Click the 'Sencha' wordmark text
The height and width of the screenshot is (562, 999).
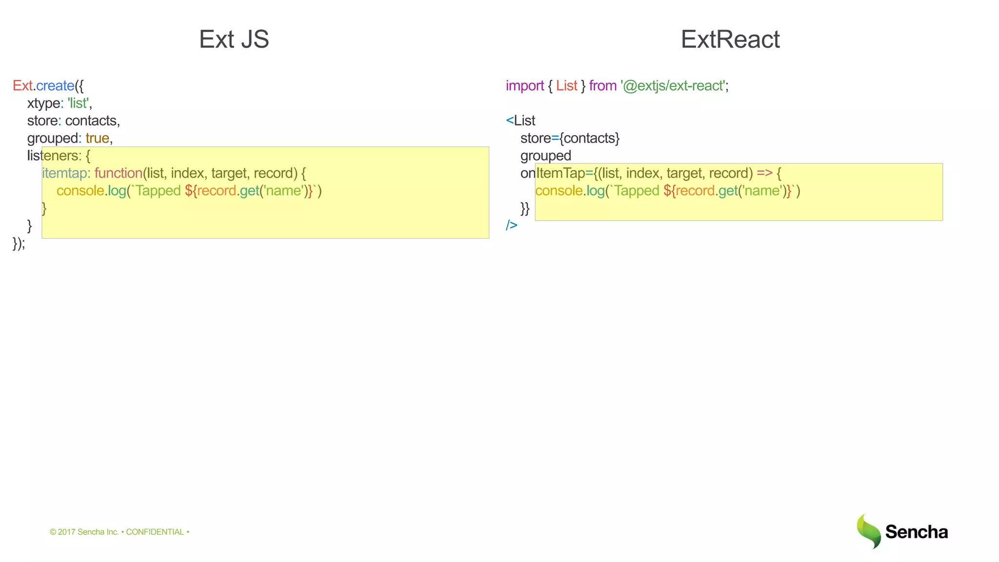tap(917, 532)
